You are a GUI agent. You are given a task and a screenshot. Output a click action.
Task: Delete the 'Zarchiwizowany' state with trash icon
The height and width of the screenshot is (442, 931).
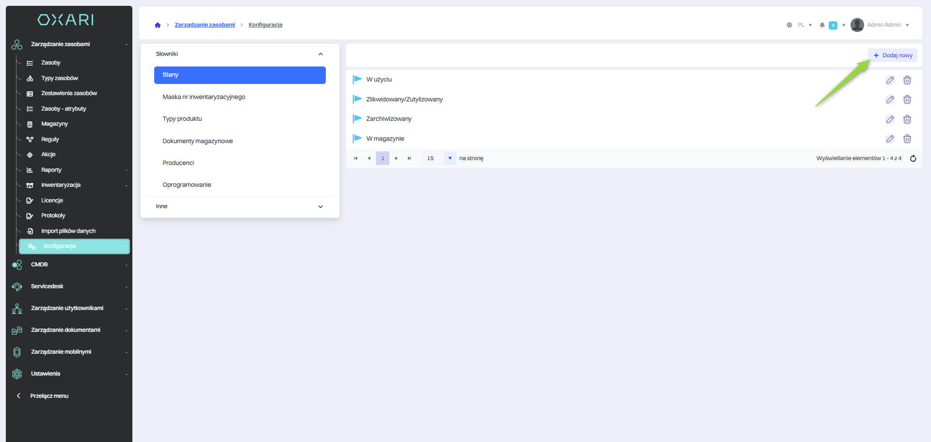[x=907, y=119]
